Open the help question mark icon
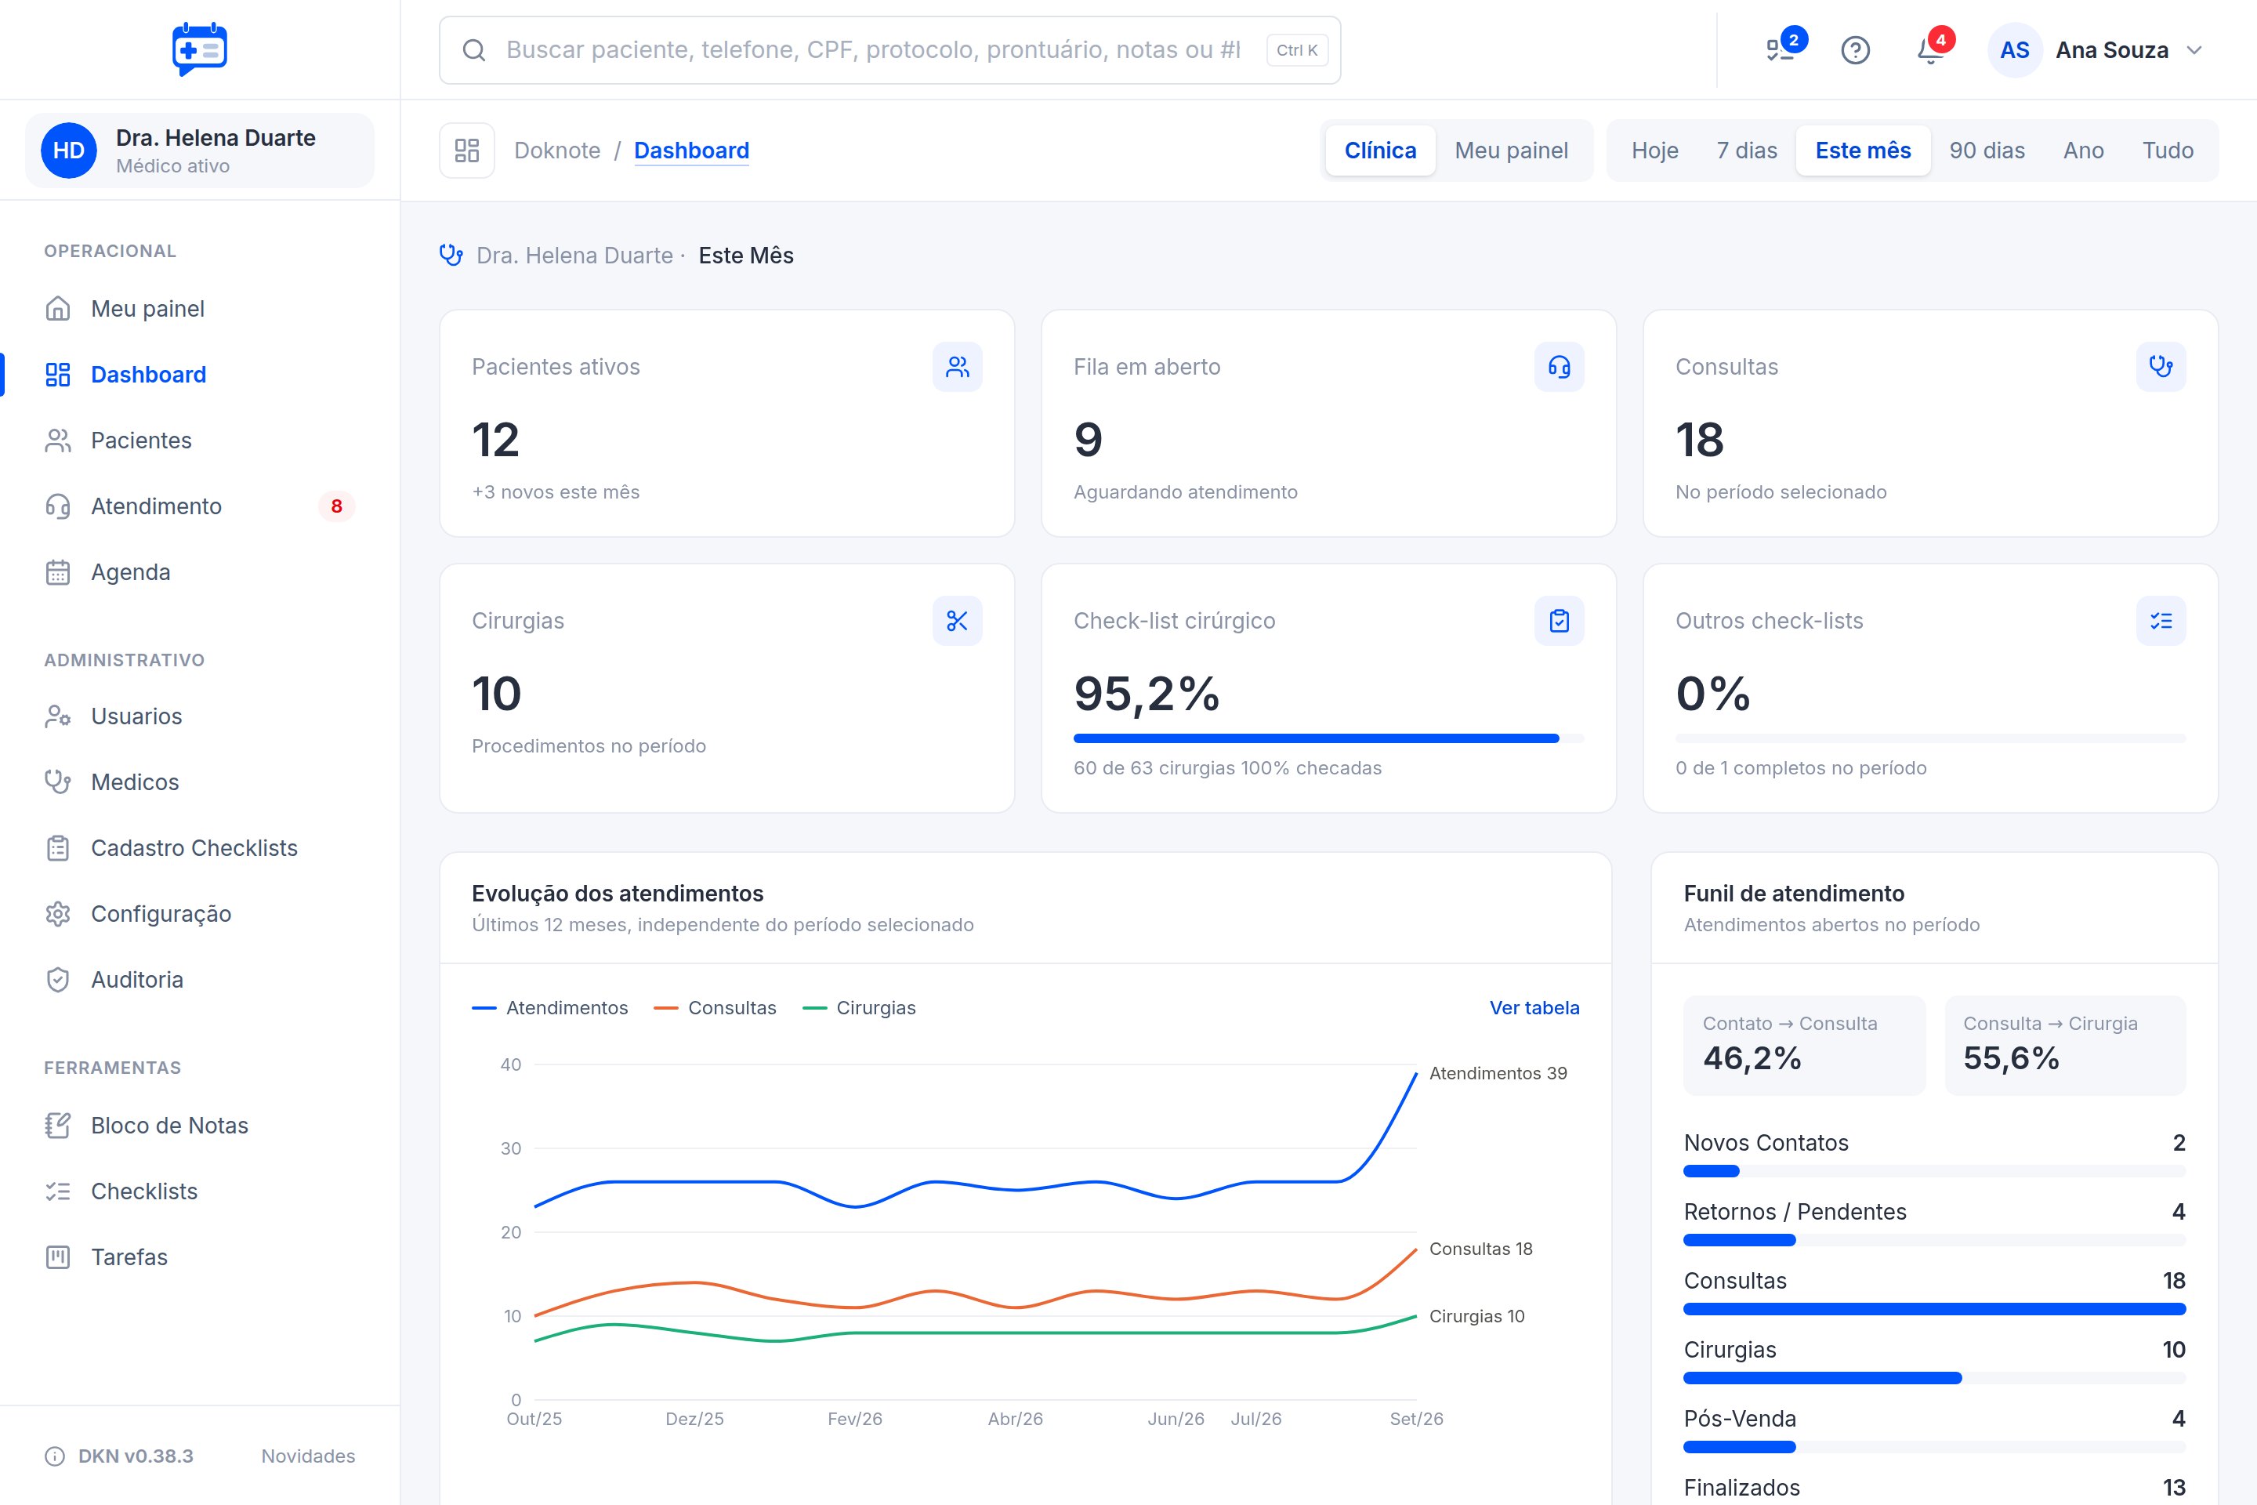 1855,50
